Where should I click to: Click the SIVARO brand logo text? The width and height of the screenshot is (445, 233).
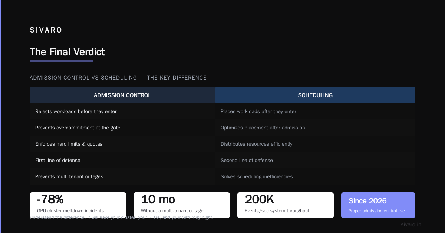(x=46, y=30)
